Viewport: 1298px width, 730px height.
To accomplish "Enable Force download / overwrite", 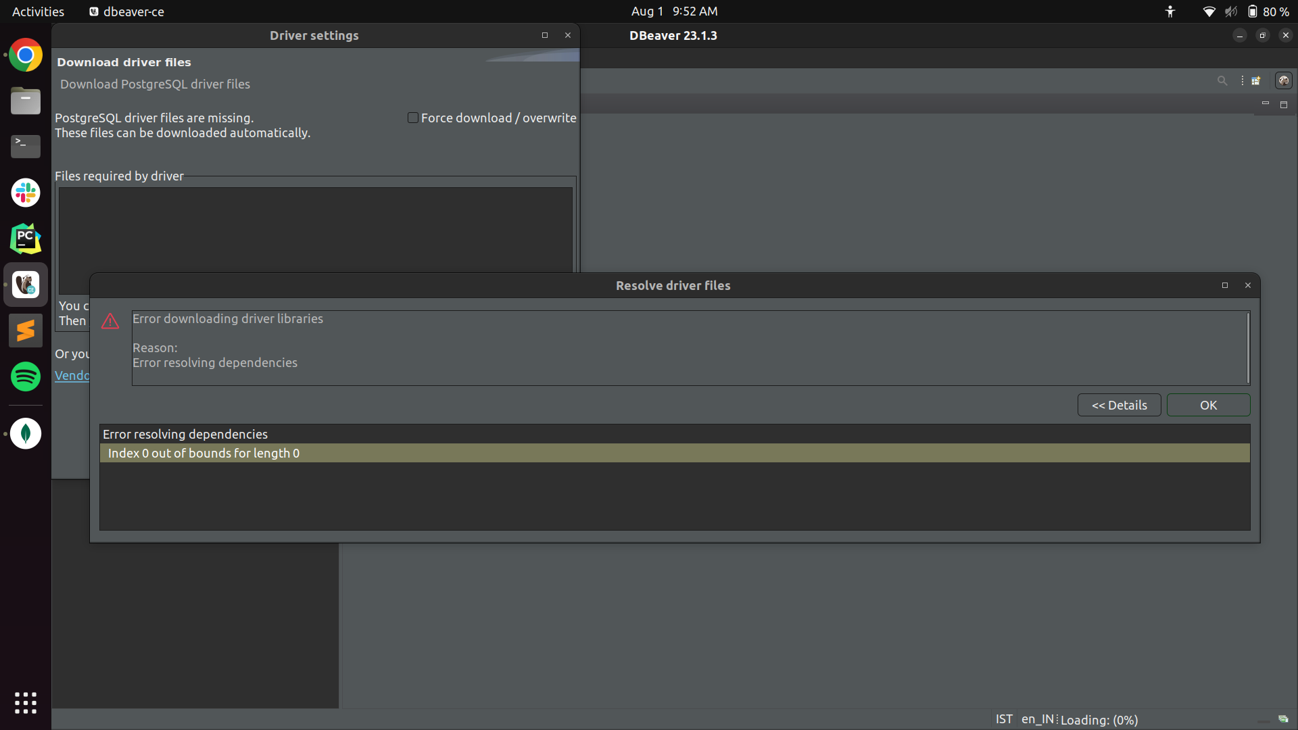I will (x=412, y=117).
